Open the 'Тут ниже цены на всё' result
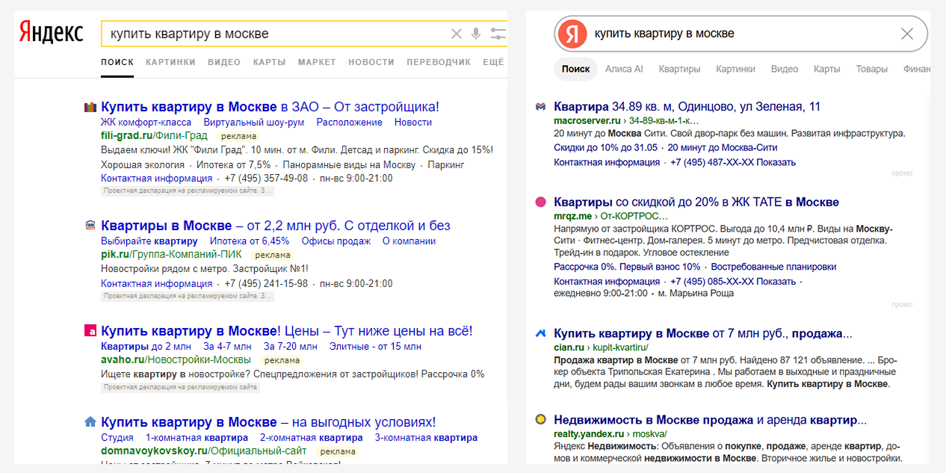 pos(287,331)
